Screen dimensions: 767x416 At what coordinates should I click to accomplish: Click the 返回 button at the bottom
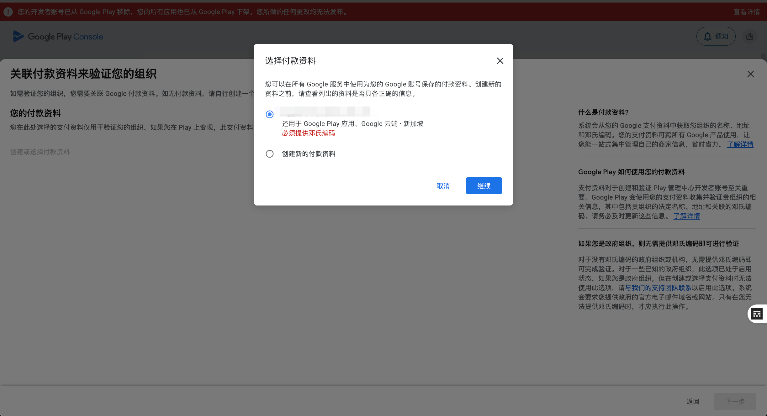(693, 401)
